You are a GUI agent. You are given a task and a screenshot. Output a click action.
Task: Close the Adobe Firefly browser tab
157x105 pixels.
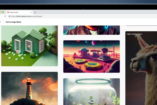click(31, 12)
